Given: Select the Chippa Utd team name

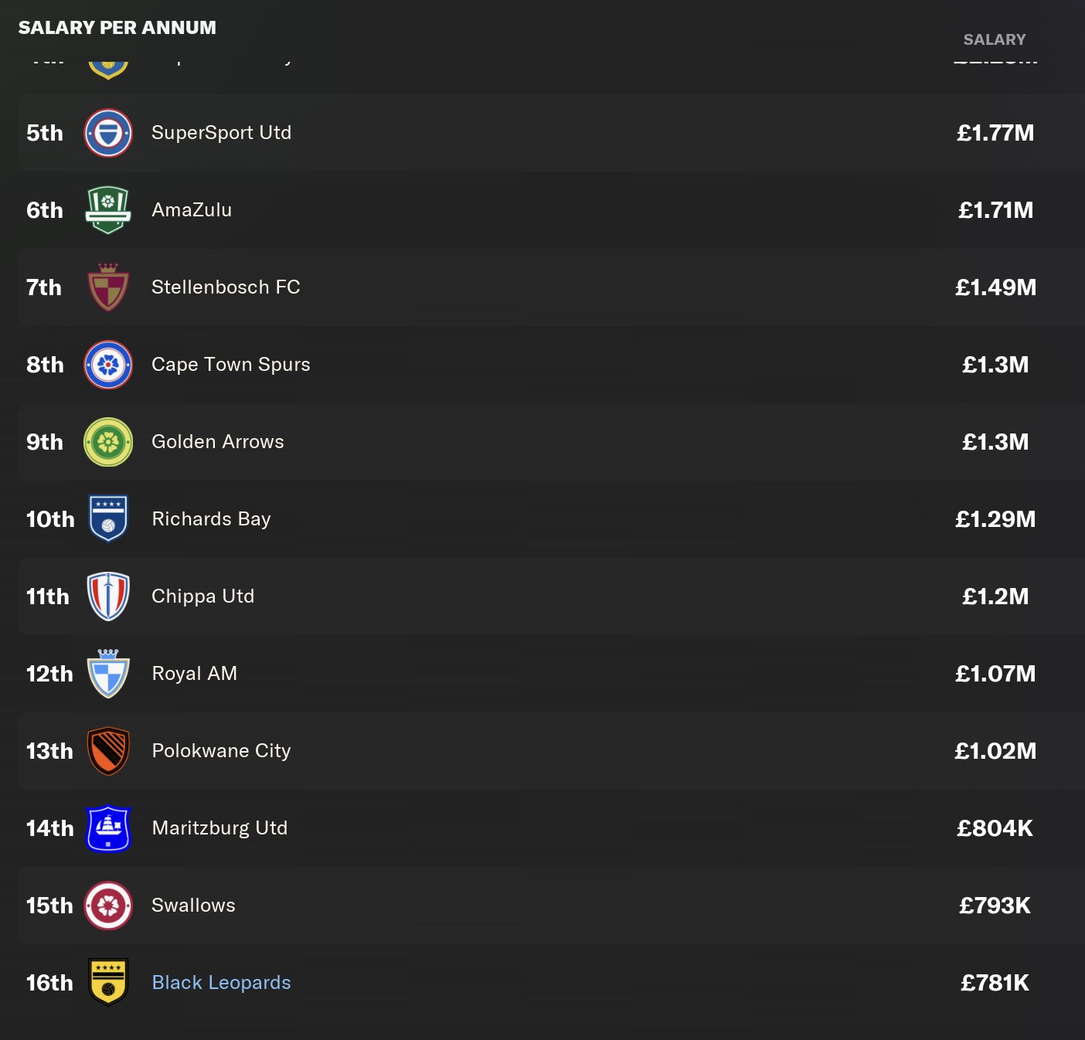Looking at the screenshot, I should (x=203, y=596).
